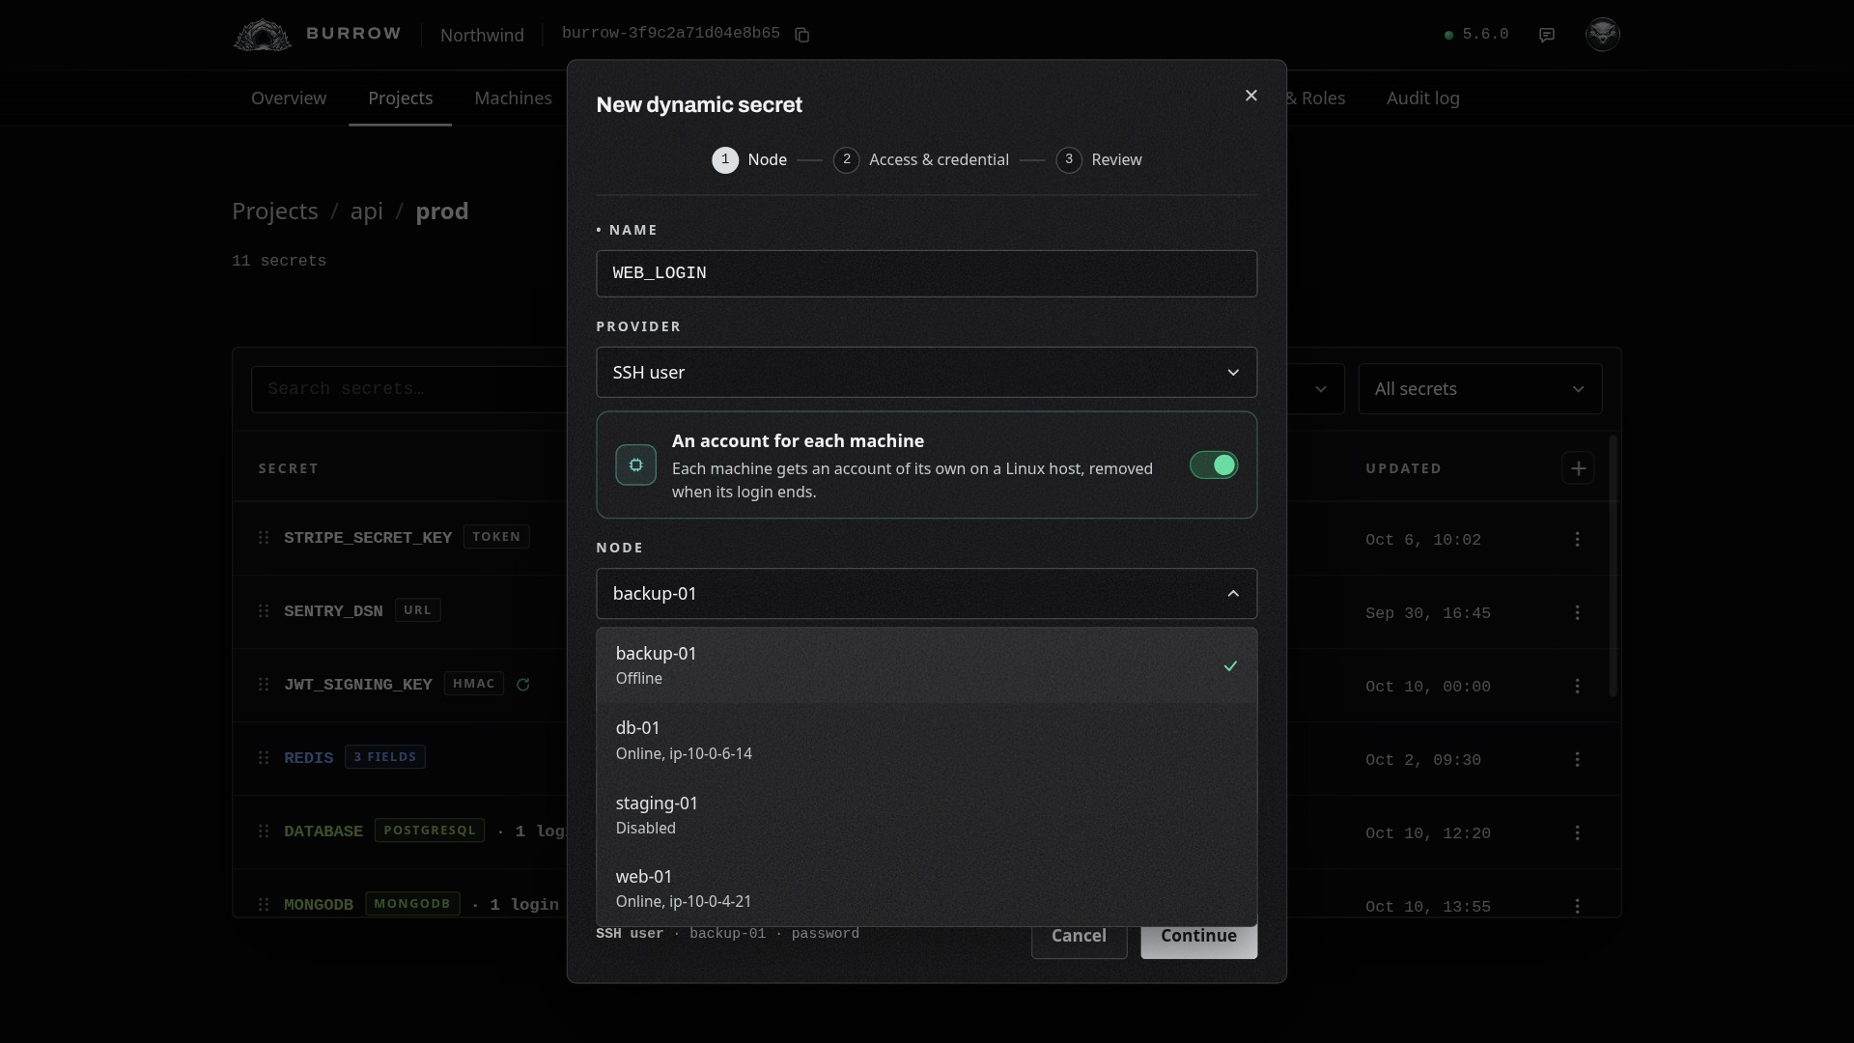Jump to step 3 Review
Image resolution: width=1854 pixels, height=1043 pixels.
coord(1099,160)
